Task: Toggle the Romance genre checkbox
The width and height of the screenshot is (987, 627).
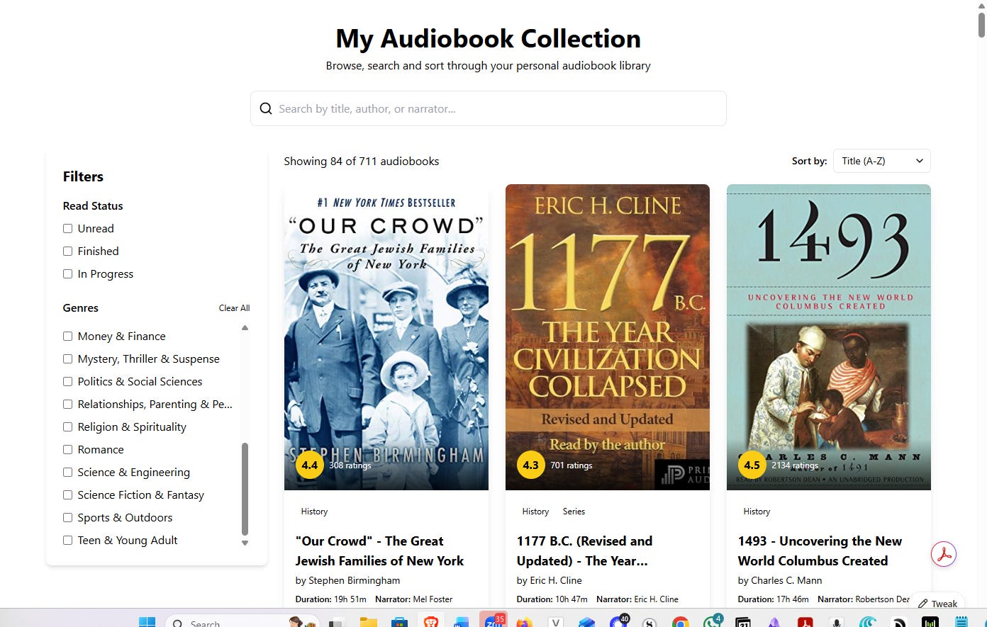Action: [x=67, y=449]
